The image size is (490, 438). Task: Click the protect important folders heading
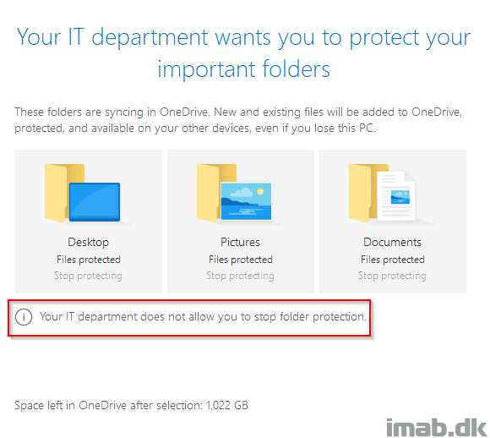[x=244, y=52]
